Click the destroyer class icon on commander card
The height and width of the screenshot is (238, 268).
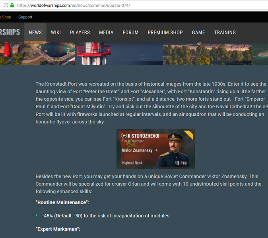point(123,136)
